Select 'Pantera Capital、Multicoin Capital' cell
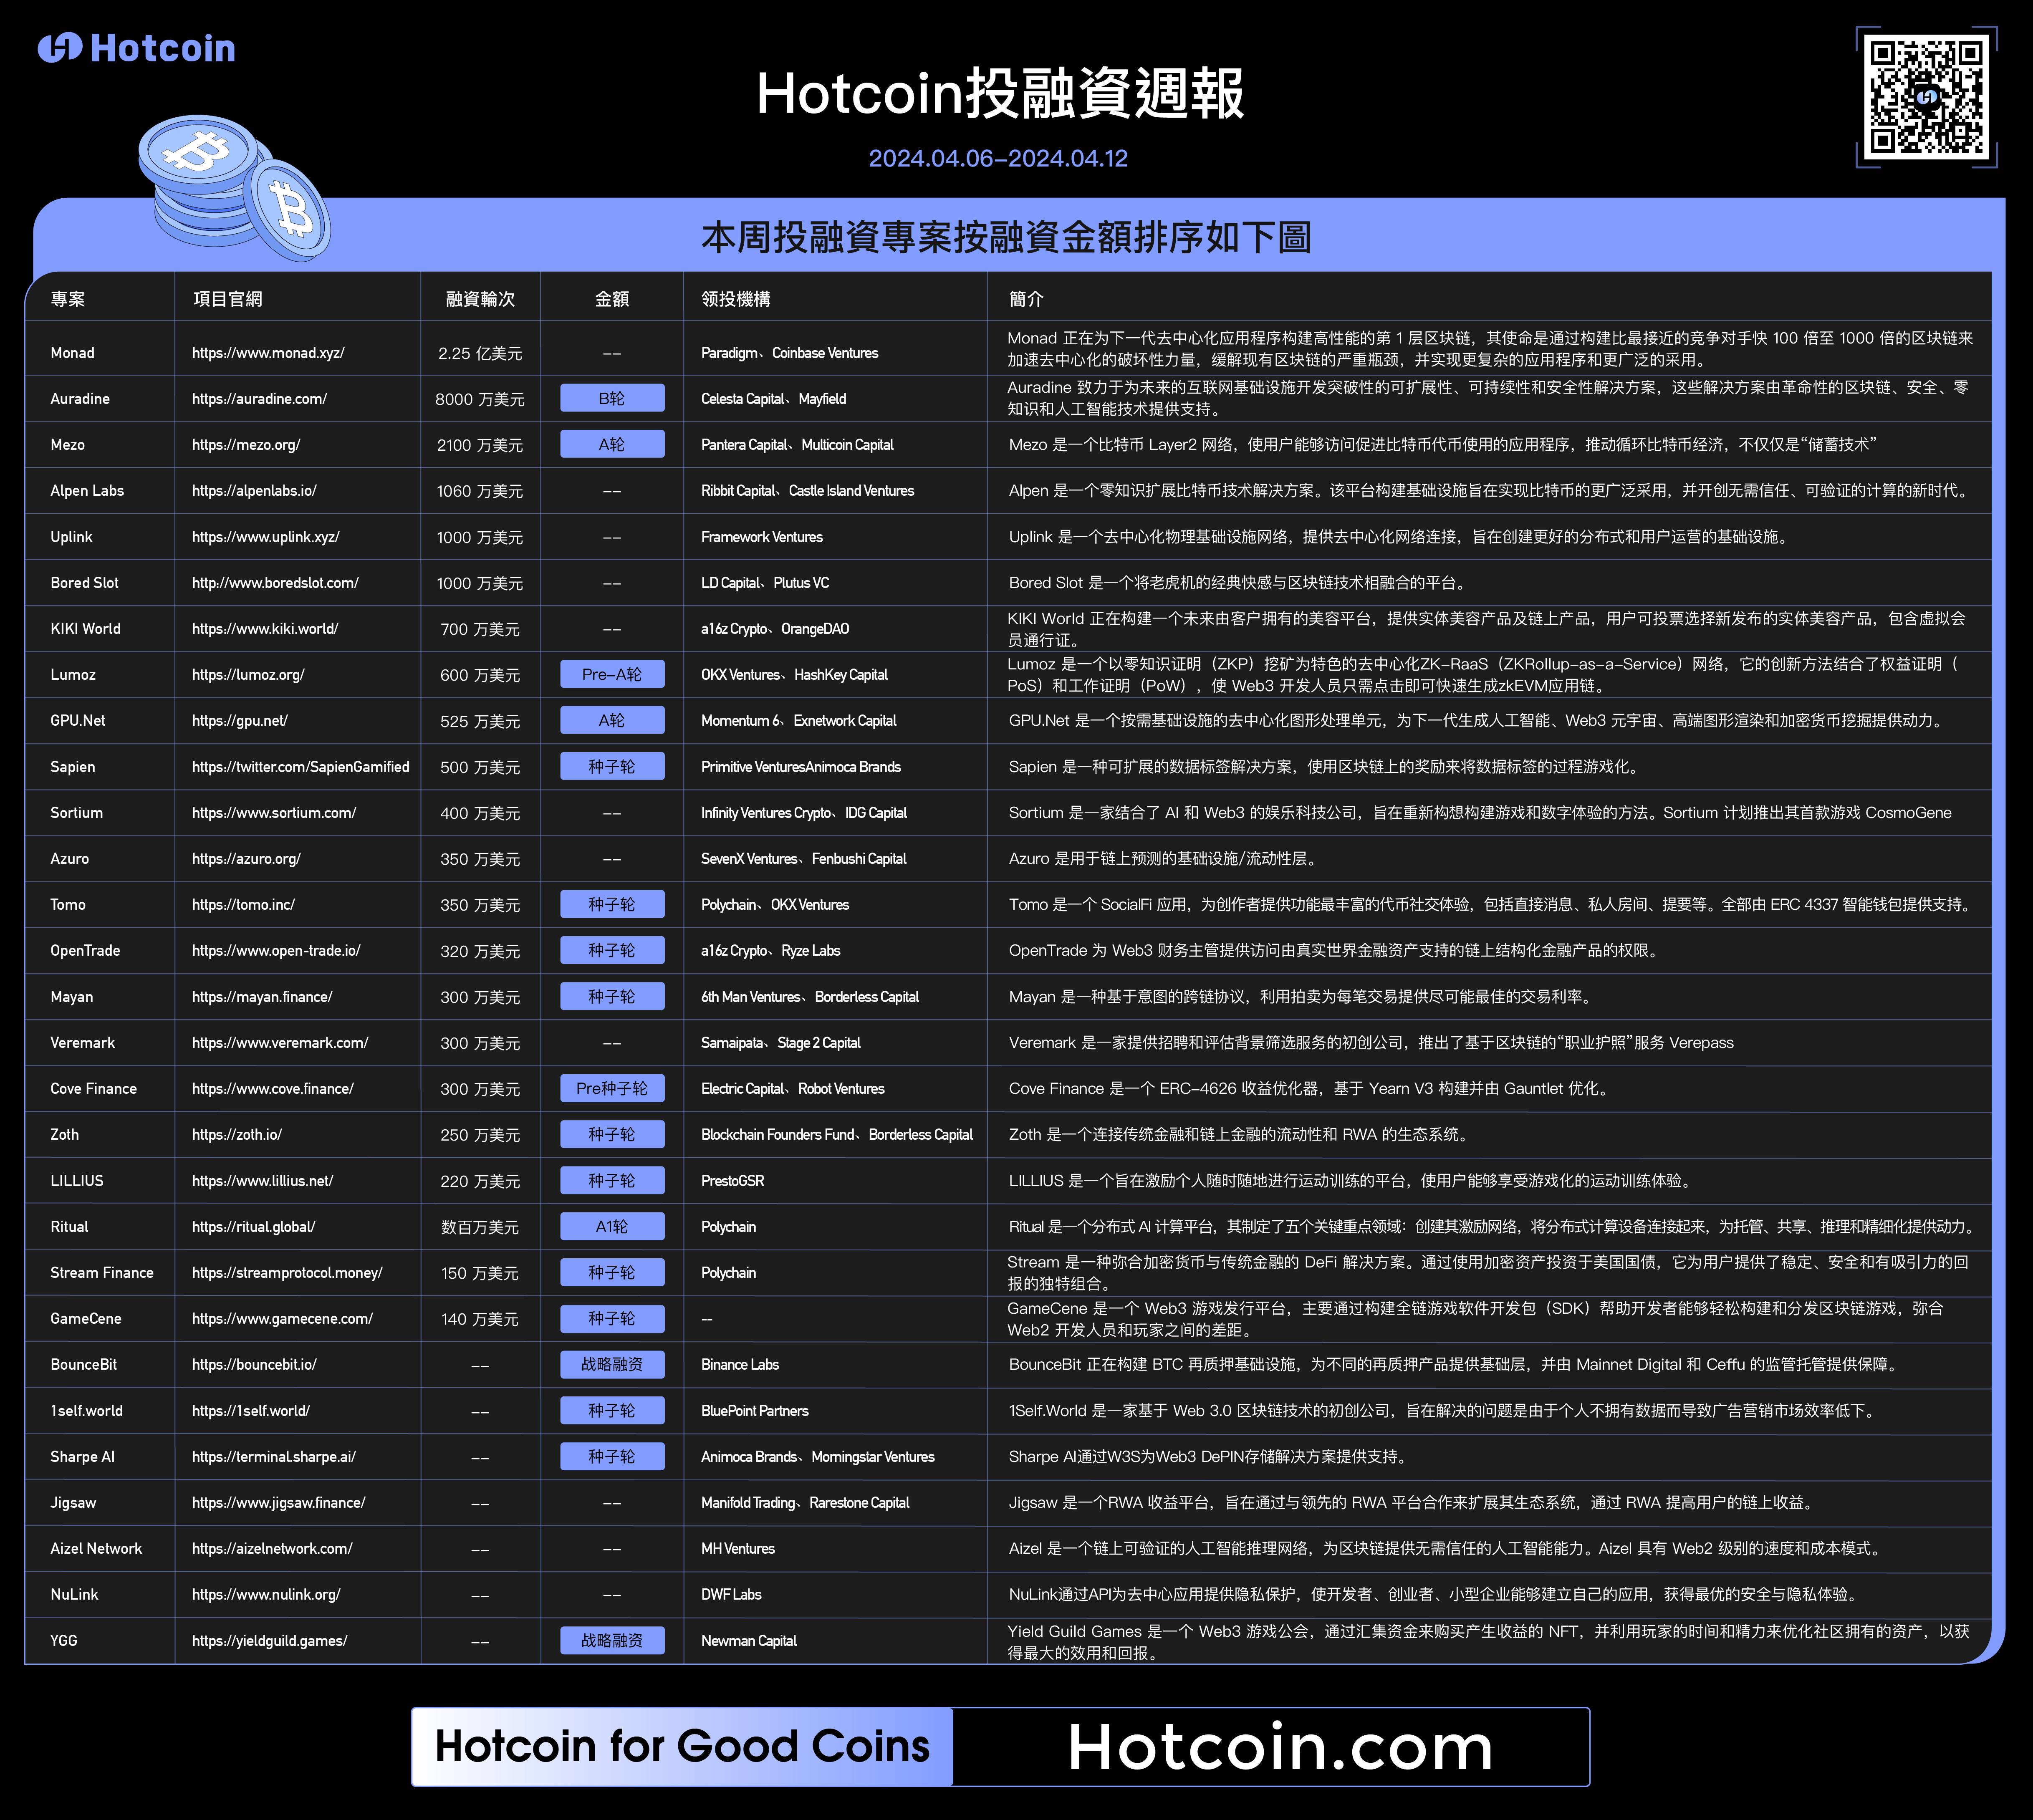The image size is (2033, 1820). coord(797,445)
